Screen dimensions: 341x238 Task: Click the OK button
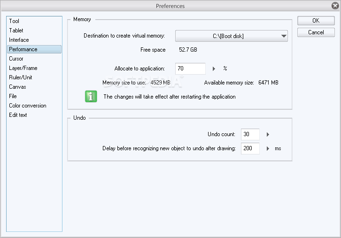(316, 21)
